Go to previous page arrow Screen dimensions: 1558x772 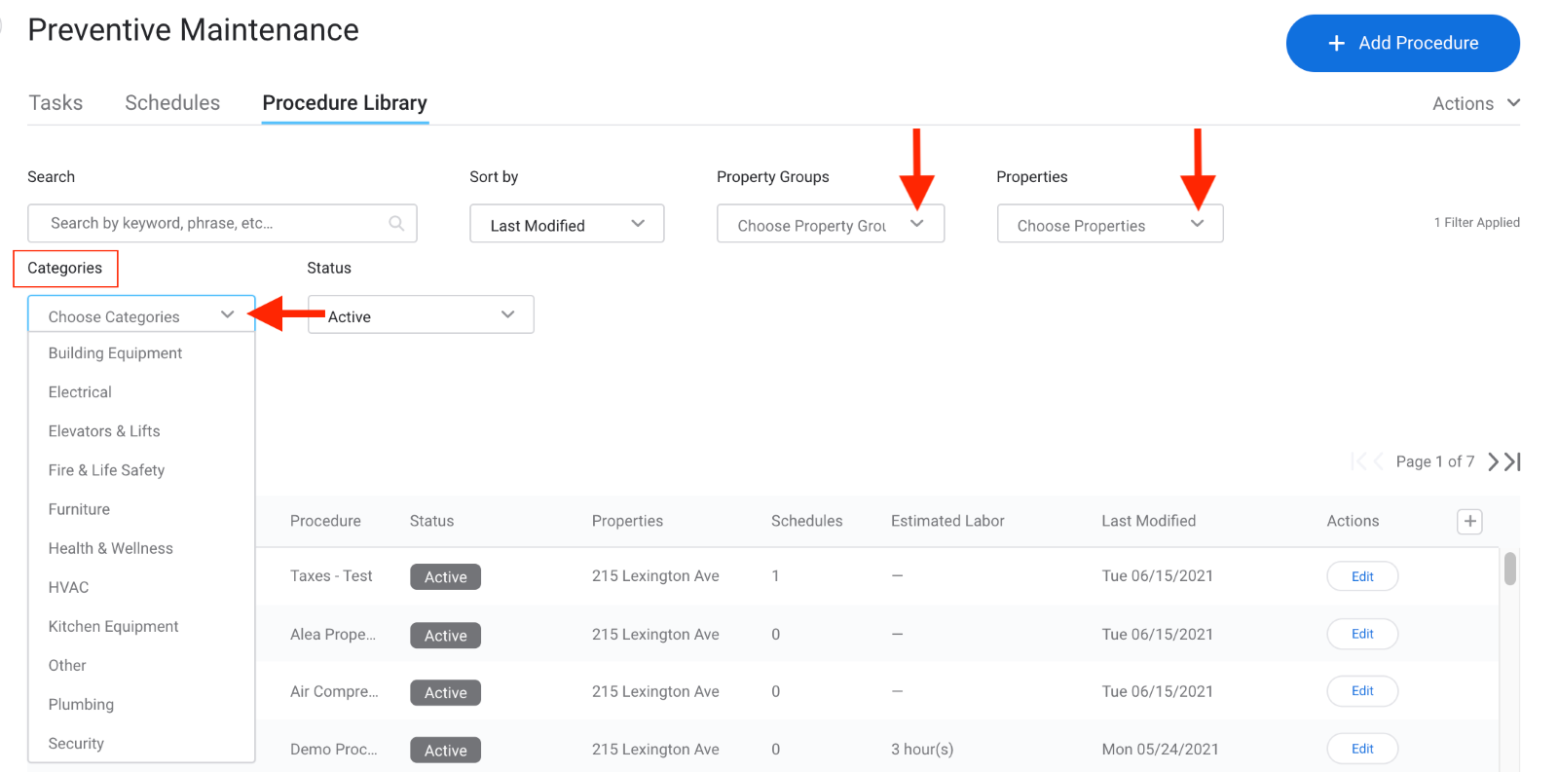[1378, 461]
